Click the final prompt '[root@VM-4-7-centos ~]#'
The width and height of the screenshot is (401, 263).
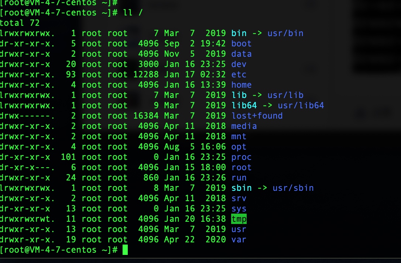[x=59, y=250]
